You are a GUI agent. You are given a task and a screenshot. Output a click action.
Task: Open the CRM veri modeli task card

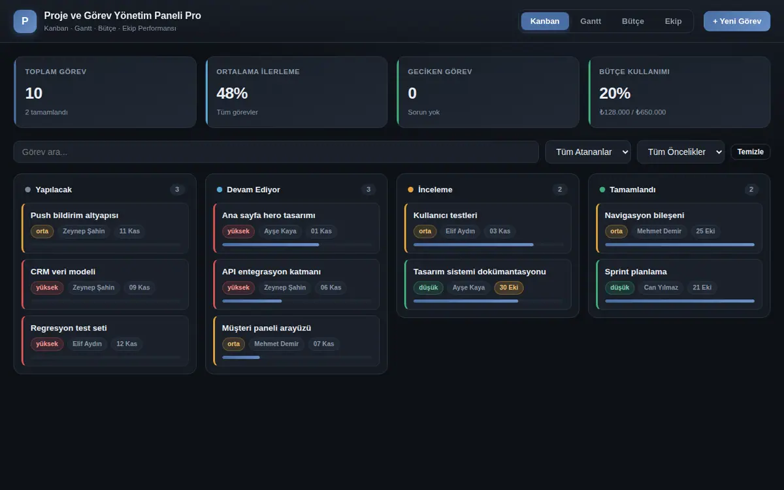pyautogui.click(x=105, y=284)
